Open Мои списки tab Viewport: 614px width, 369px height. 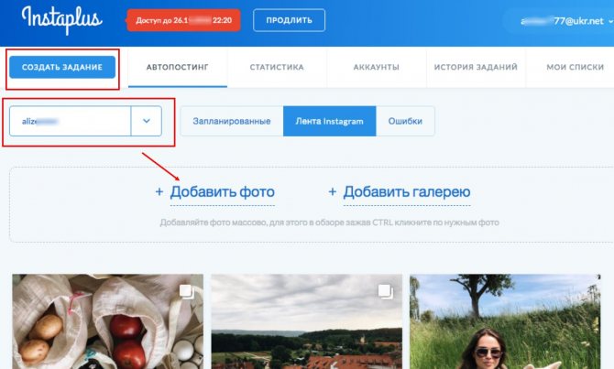click(575, 67)
